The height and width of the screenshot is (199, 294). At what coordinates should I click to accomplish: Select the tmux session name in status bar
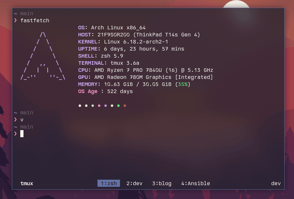tap(26, 183)
